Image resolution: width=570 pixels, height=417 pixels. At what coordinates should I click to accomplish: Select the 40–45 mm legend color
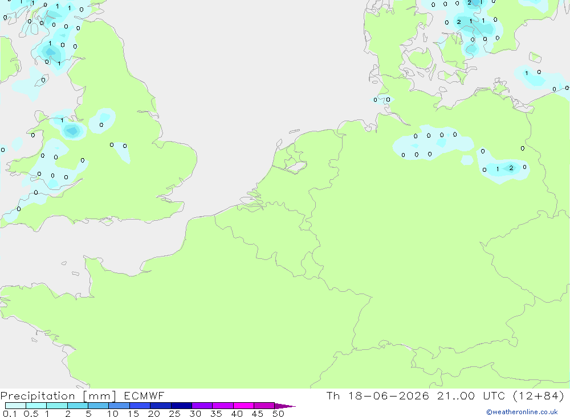coord(243,406)
